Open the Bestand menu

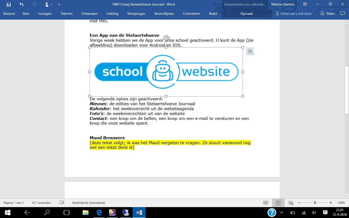tap(9, 14)
